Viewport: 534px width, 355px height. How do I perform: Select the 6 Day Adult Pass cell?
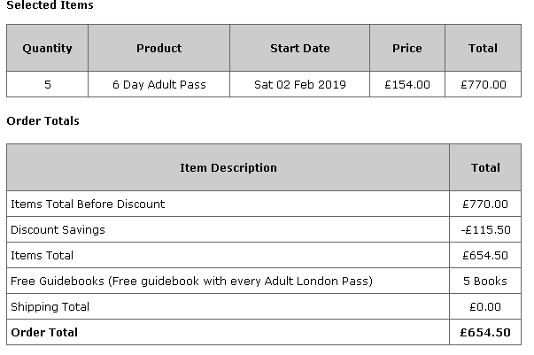pos(159,85)
